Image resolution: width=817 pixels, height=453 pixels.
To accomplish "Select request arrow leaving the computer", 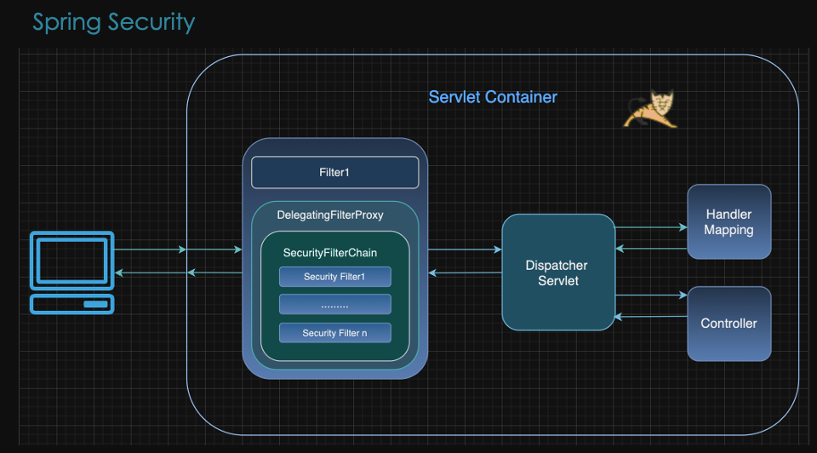I will tap(150, 249).
